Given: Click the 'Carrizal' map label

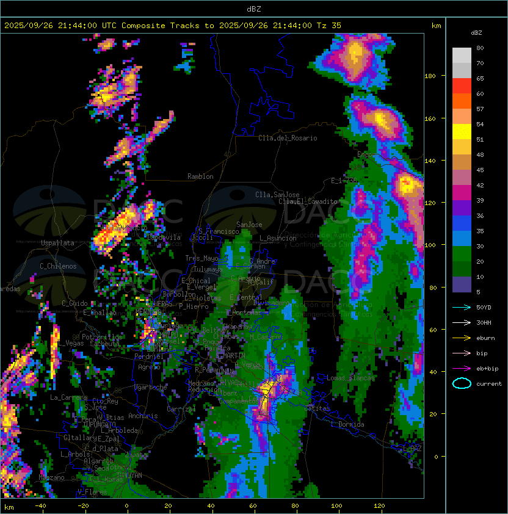Looking at the screenshot, I should pyautogui.click(x=181, y=409).
